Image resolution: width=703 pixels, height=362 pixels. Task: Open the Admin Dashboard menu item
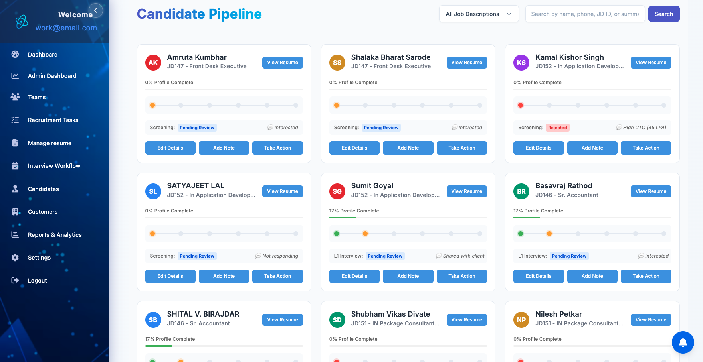tap(52, 76)
